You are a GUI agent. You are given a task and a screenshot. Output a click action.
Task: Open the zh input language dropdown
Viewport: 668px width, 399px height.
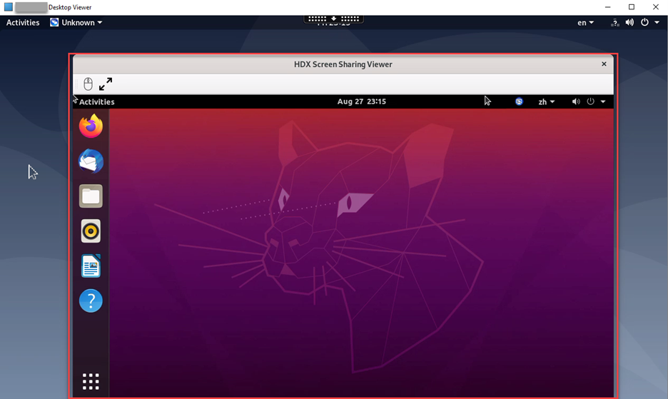(546, 101)
